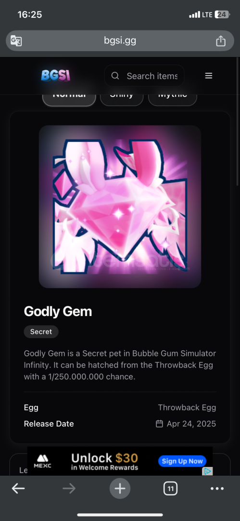Image resolution: width=240 pixels, height=521 pixels.
Task: Click the BGSI logo
Action: (x=56, y=75)
